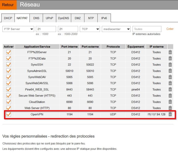
Task: Expand the TCP protocol dropdown
Action: [x=90, y=29]
